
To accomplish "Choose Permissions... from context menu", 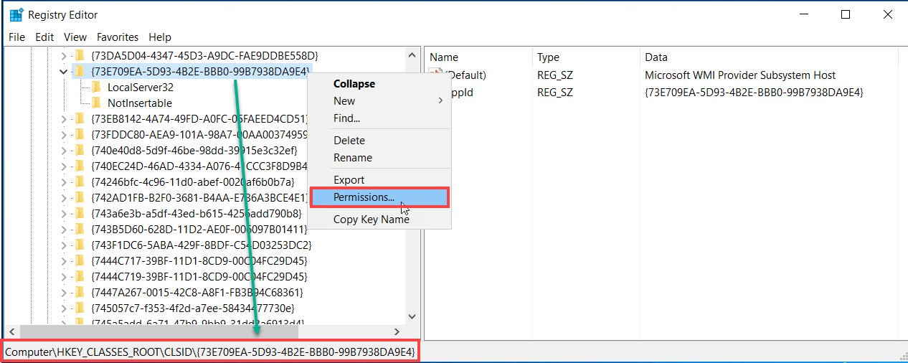I will tap(379, 197).
